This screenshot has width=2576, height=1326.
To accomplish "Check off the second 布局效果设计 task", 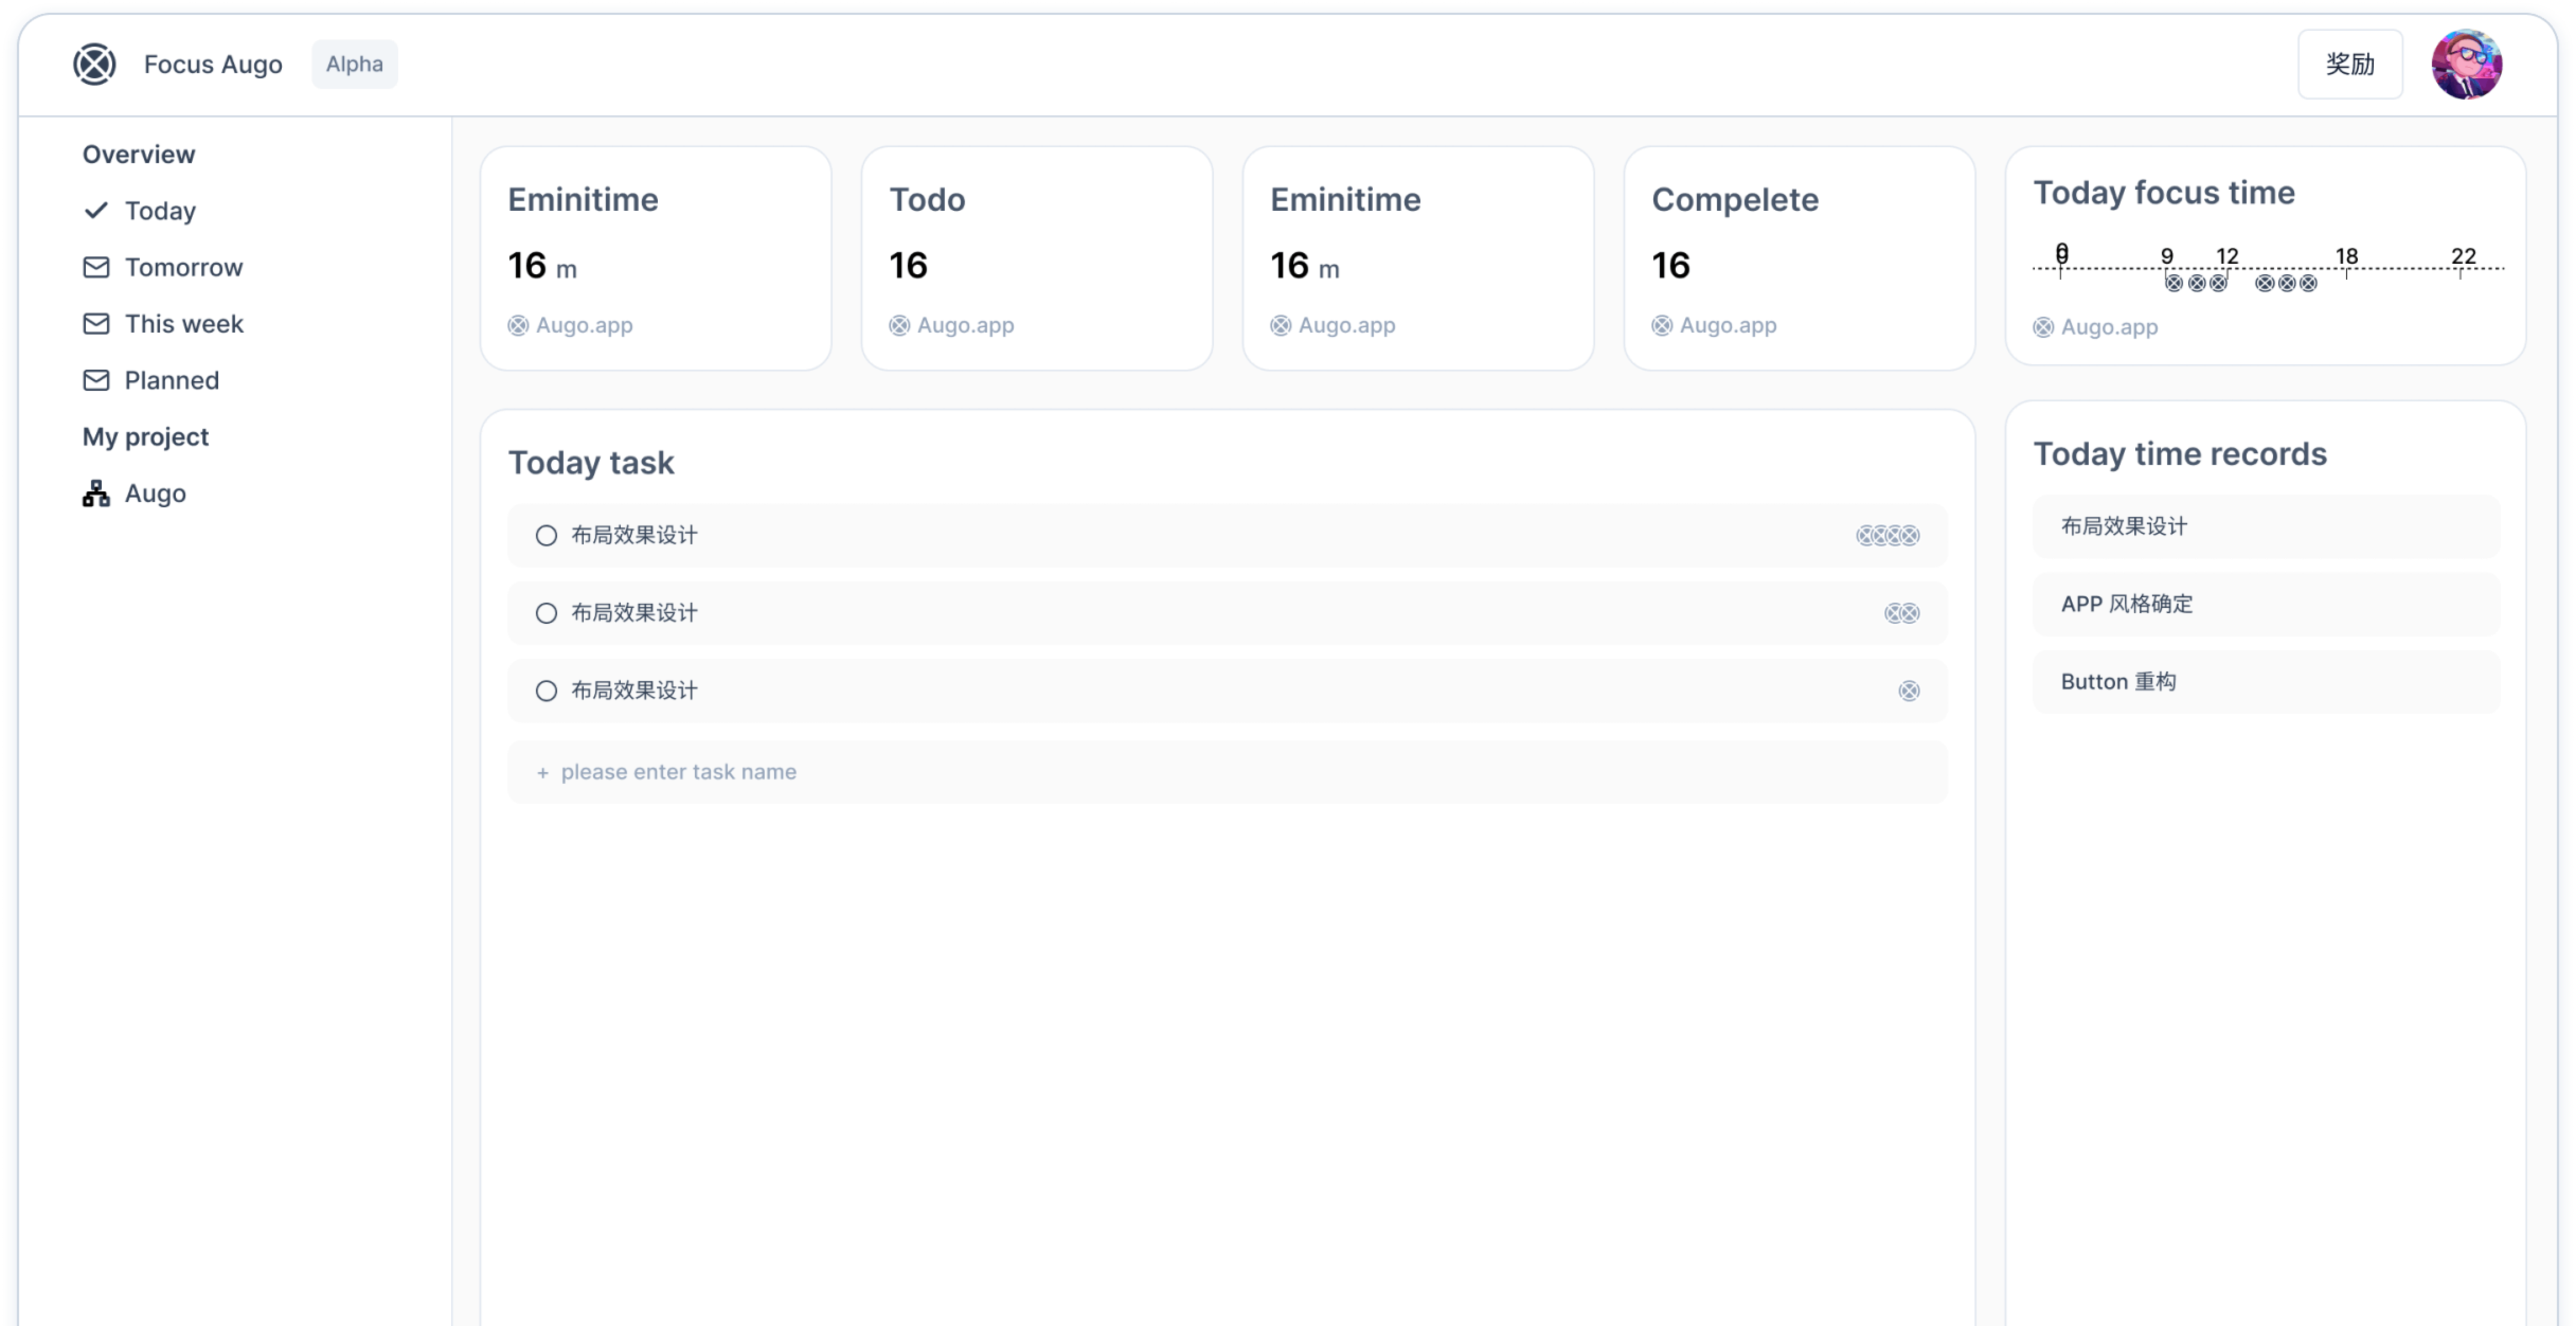I will click(546, 613).
